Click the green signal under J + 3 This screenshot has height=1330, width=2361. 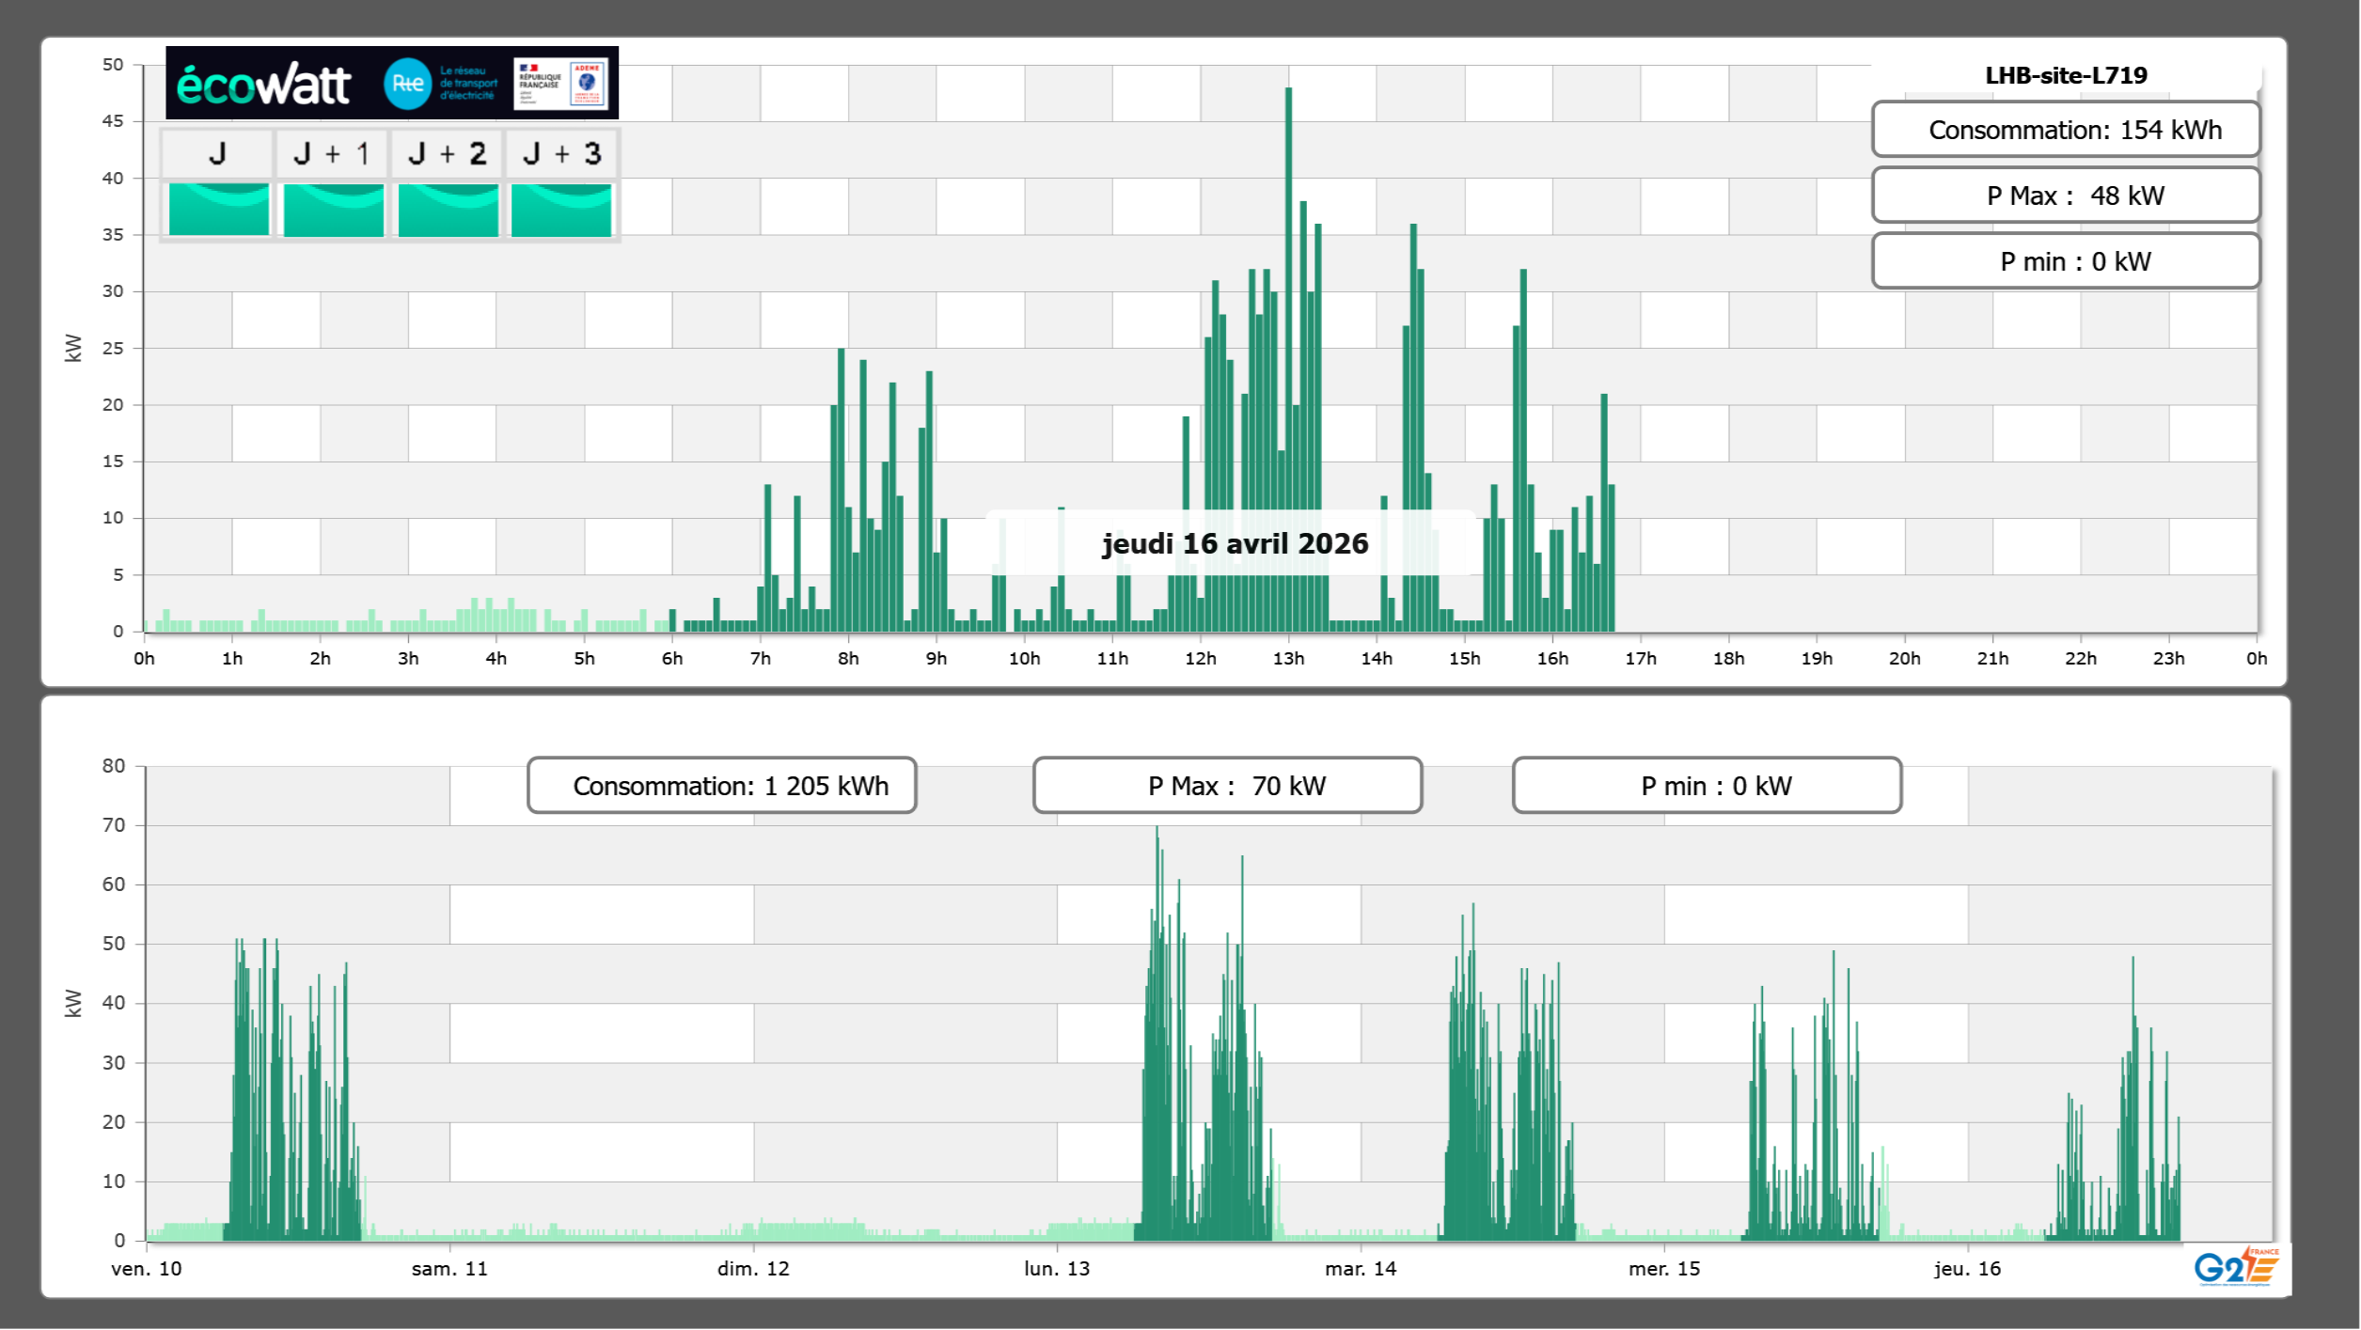click(561, 210)
